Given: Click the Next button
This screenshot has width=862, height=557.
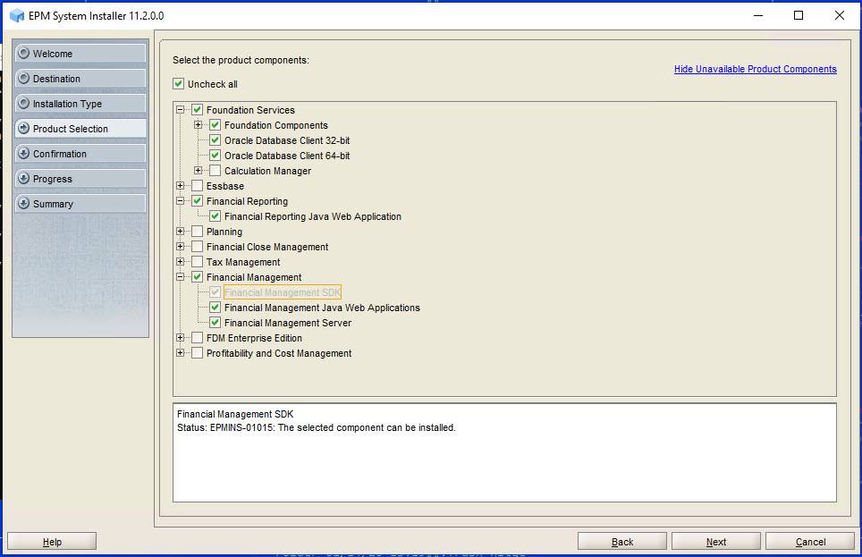Looking at the screenshot, I should tap(716, 542).
